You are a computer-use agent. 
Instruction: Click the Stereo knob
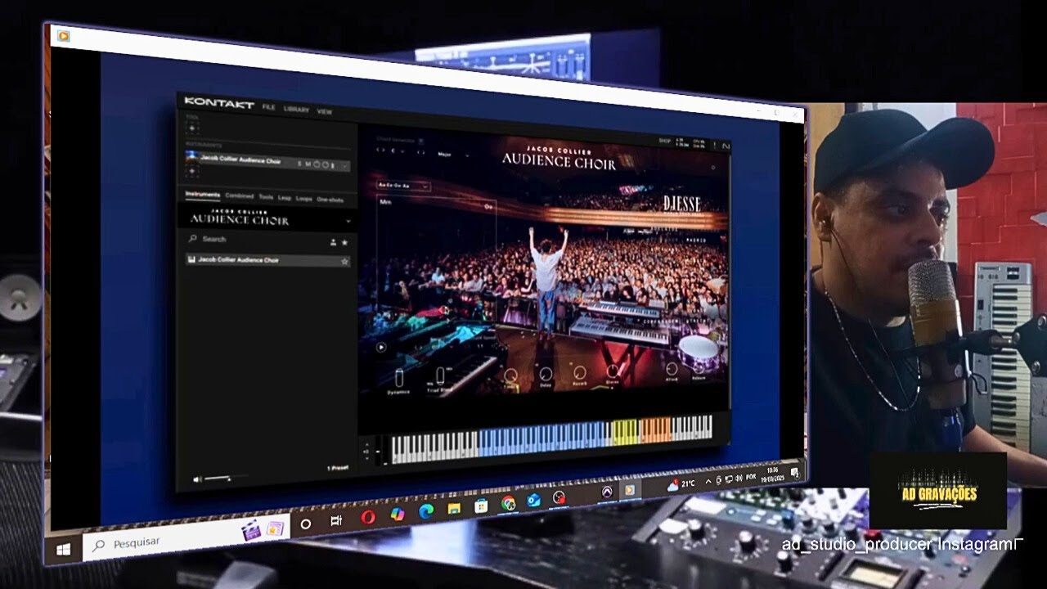coord(612,371)
